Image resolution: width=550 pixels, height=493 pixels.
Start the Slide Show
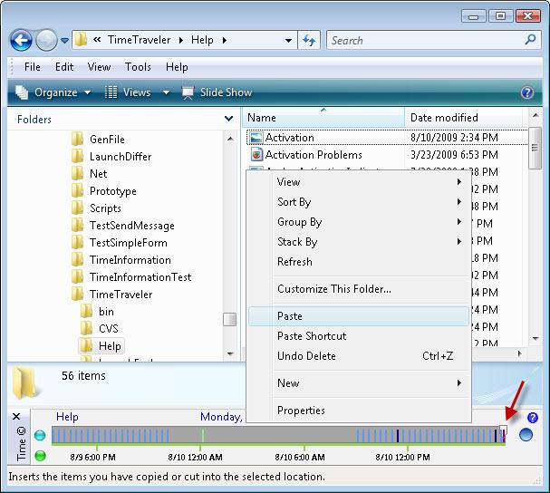click(217, 92)
